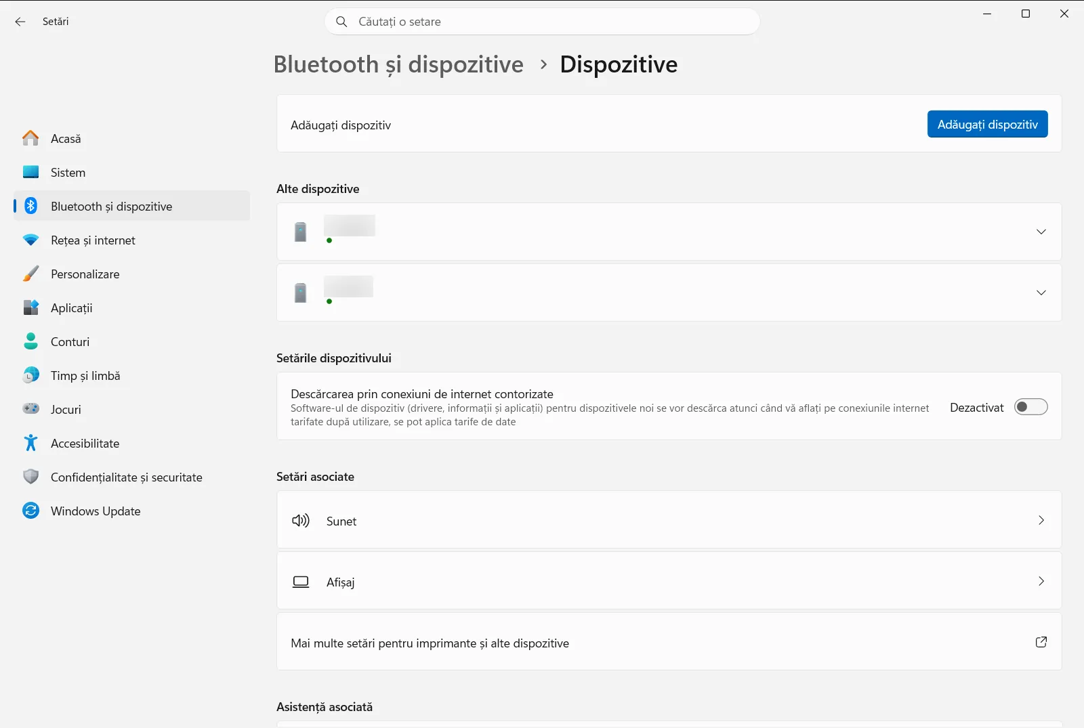
Task: Select Timp și limbă label
Action: pos(85,376)
